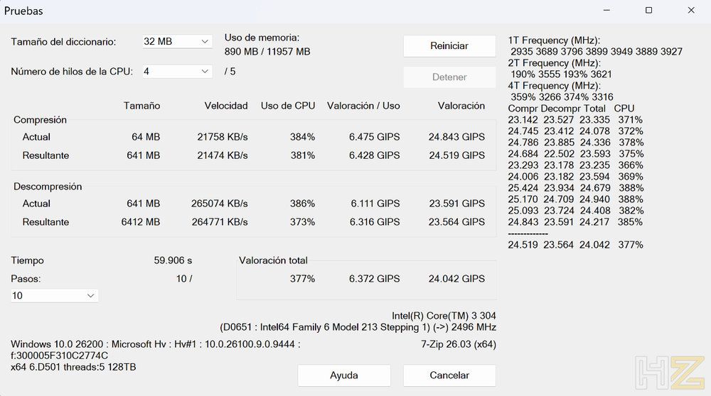Click log row 23.142 23.527 23.335 371%
This screenshot has width=711, height=396.
(575, 120)
